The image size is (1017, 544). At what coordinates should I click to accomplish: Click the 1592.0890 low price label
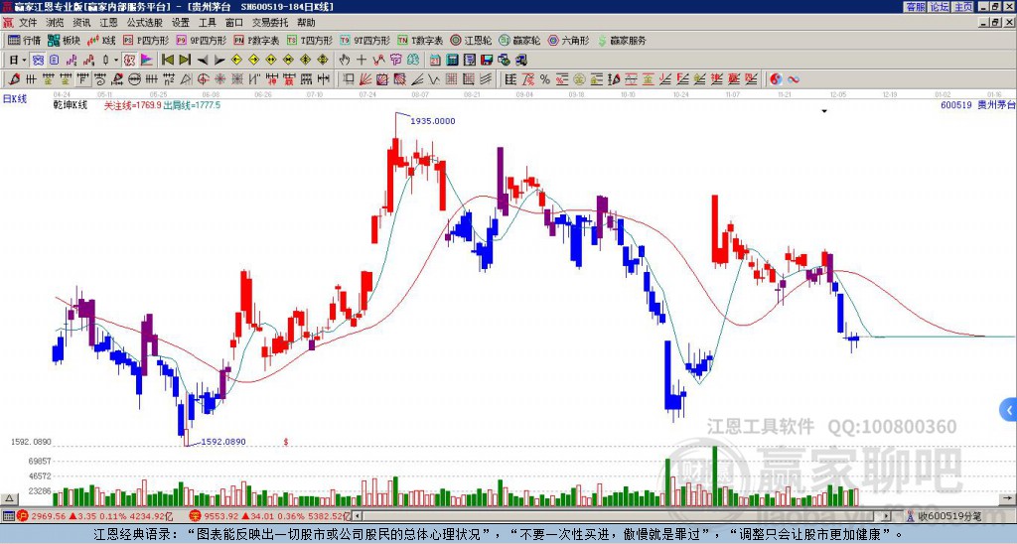[x=223, y=442]
